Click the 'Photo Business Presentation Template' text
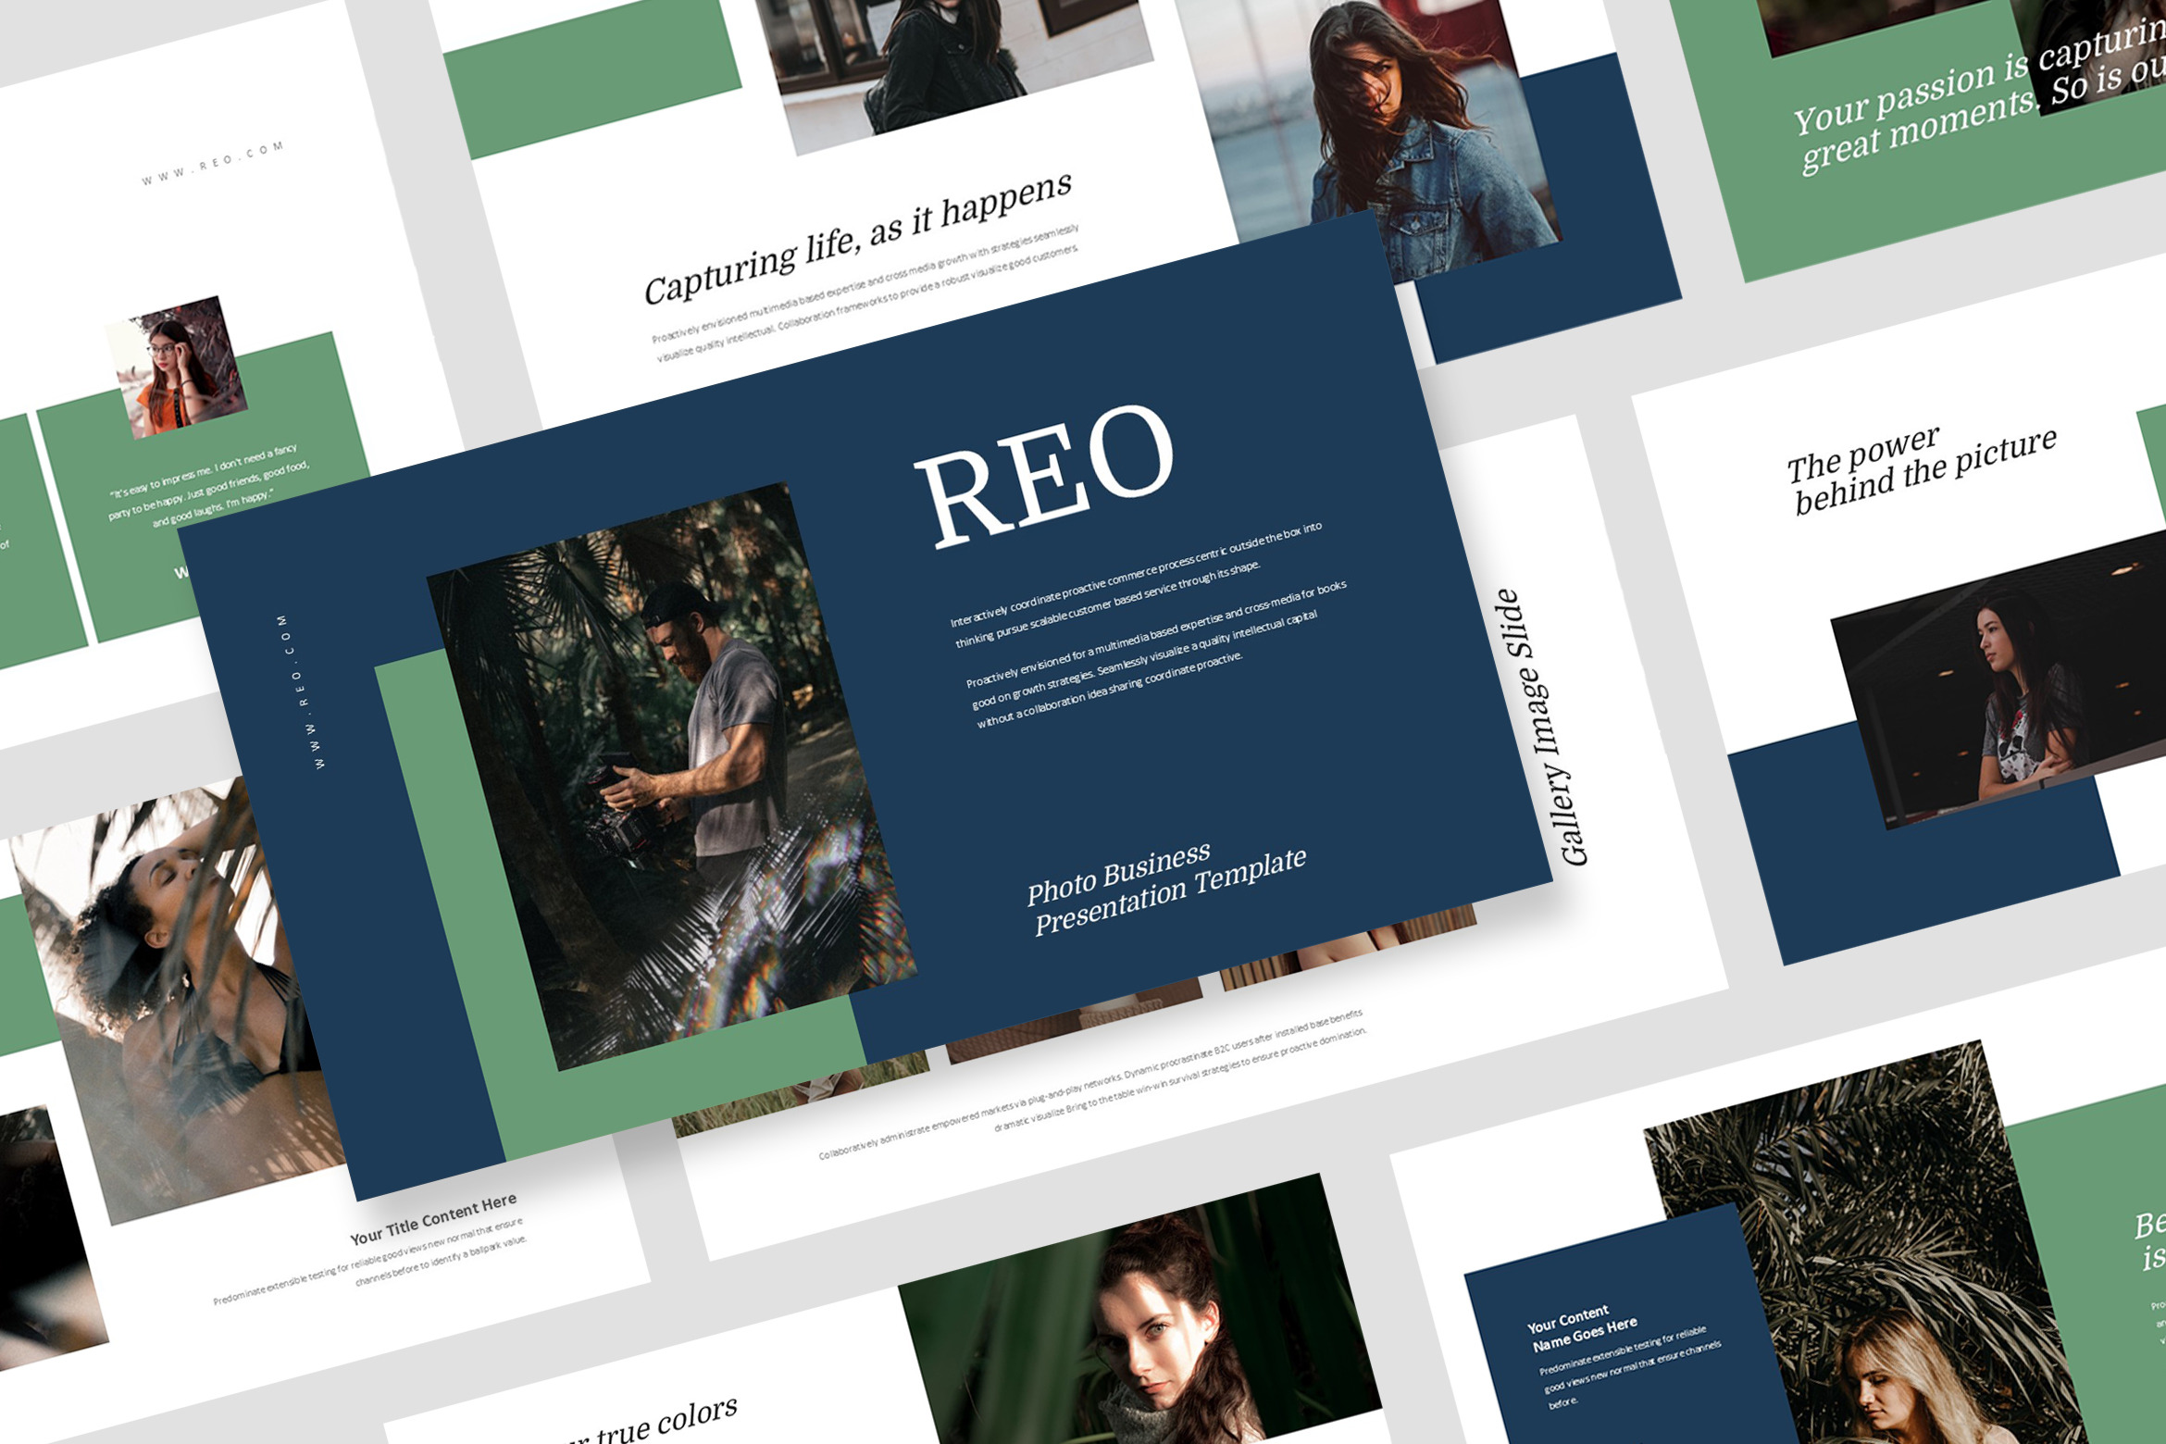The image size is (2166, 1444). (1166, 887)
